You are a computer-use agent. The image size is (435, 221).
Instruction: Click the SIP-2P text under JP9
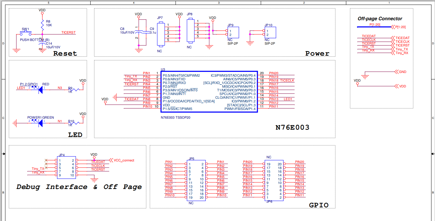coord(233,44)
